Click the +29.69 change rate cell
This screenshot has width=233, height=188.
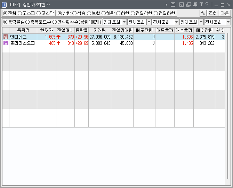82,43
